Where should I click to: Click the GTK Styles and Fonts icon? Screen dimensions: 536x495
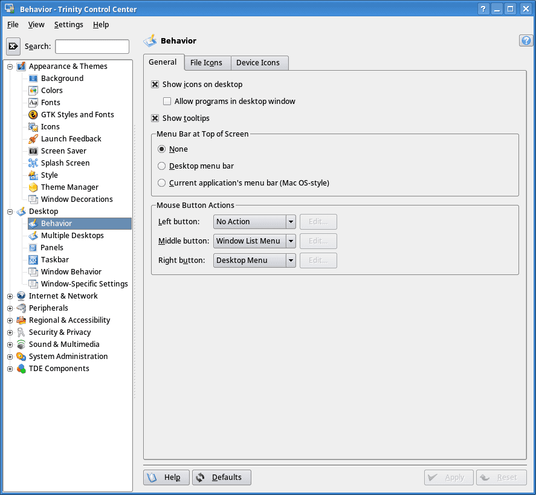tap(33, 114)
